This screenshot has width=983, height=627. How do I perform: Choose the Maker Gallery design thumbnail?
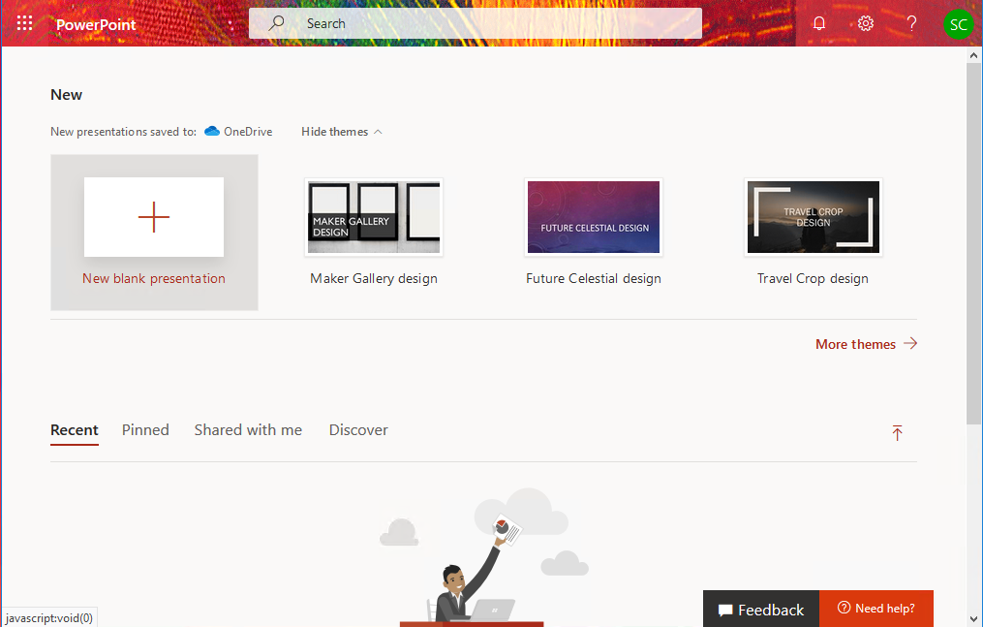(374, 218)
